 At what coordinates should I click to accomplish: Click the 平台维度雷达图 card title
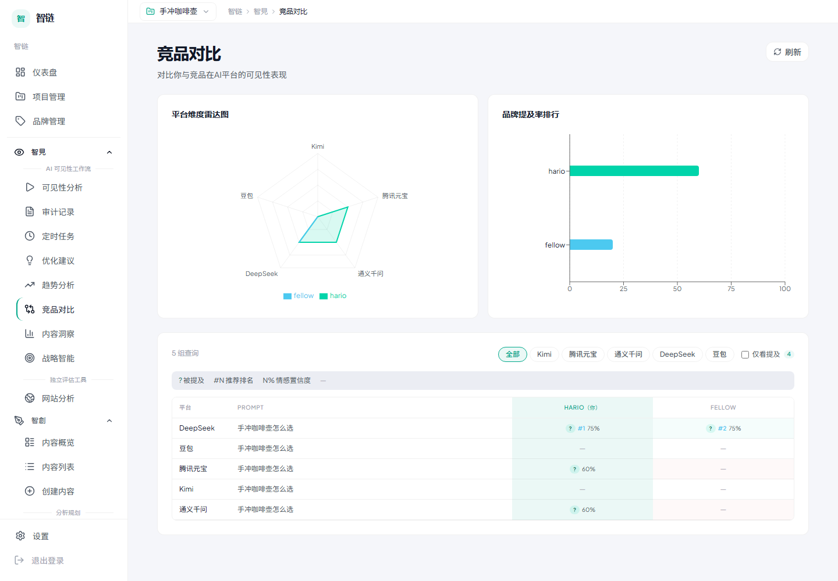200,114
